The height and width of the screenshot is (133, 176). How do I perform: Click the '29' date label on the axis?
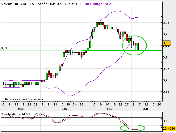click(x=81, y=105)
